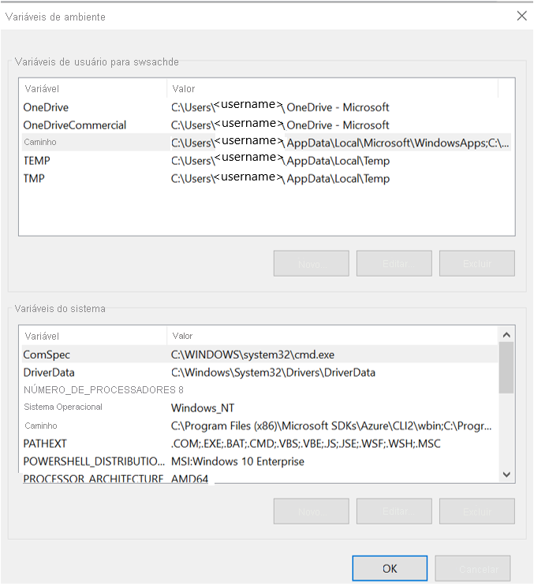
Task: Select the OneDriveCommercial user variable
Action: click(x=75, y=125)
